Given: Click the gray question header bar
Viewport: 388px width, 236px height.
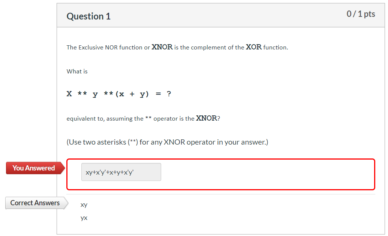Looking at the screenshot, I should (x=225, y=15).
